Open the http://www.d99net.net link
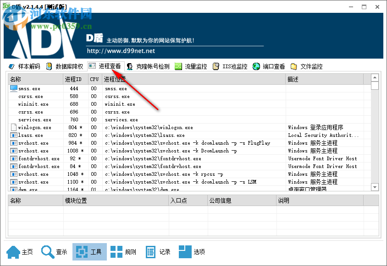This screenshot has width=387, height=266. pos(121,51)
